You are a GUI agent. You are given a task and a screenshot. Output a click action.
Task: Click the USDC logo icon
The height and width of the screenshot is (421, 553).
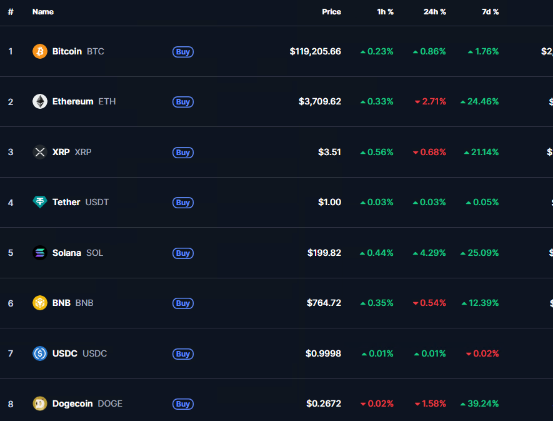coord(40,353)
